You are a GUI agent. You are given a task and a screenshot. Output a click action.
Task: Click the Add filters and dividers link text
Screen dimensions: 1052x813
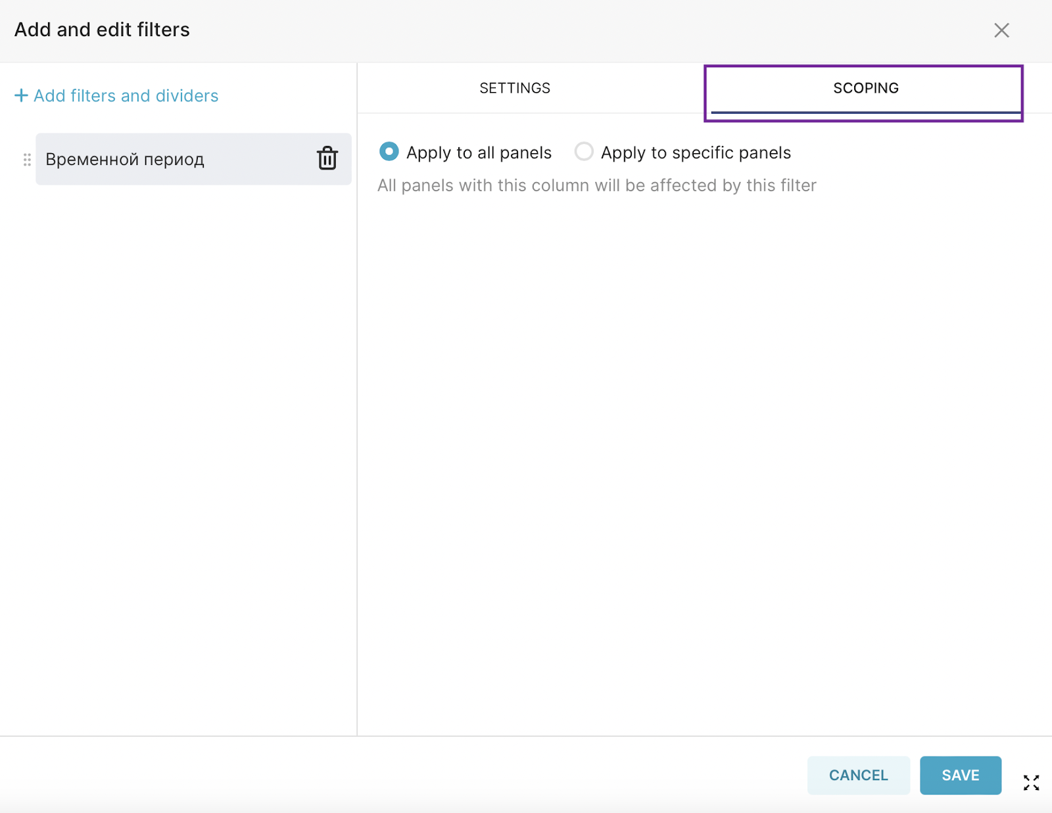(126, 96)
